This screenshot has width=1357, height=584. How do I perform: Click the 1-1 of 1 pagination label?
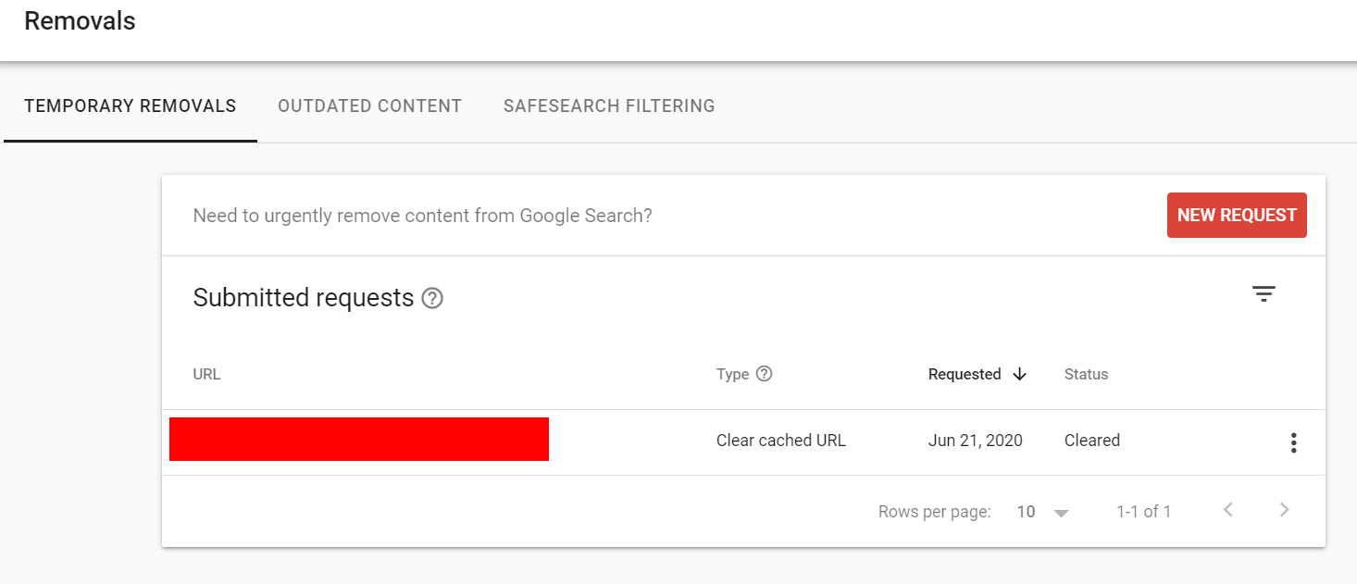tap(1144, 510)
